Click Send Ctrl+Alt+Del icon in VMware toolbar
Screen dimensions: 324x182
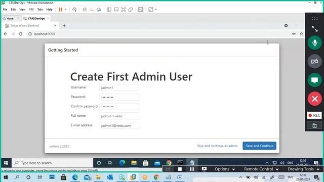74,10
